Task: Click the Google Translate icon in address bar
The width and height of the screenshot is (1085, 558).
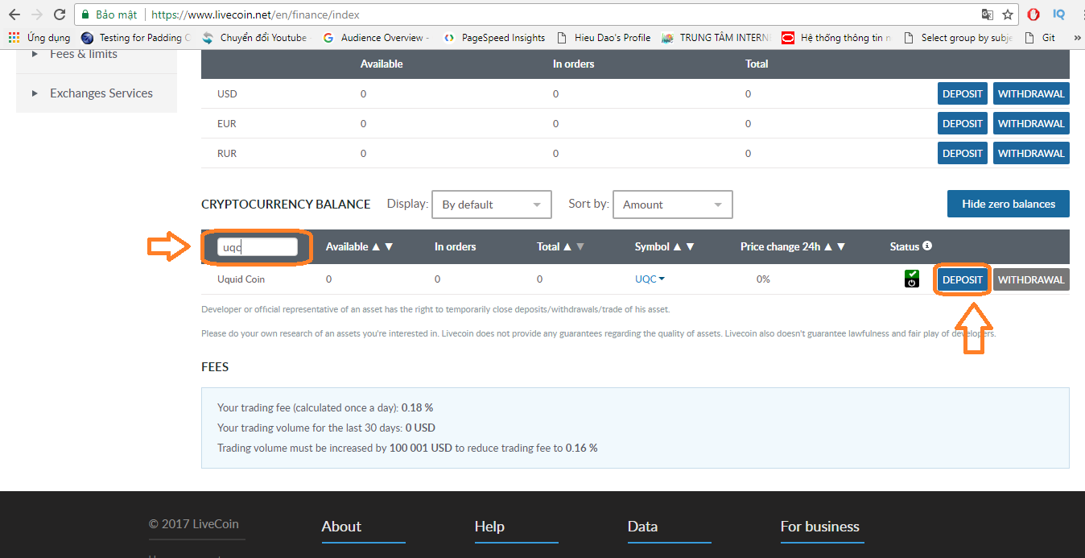Action: (987, 14)
